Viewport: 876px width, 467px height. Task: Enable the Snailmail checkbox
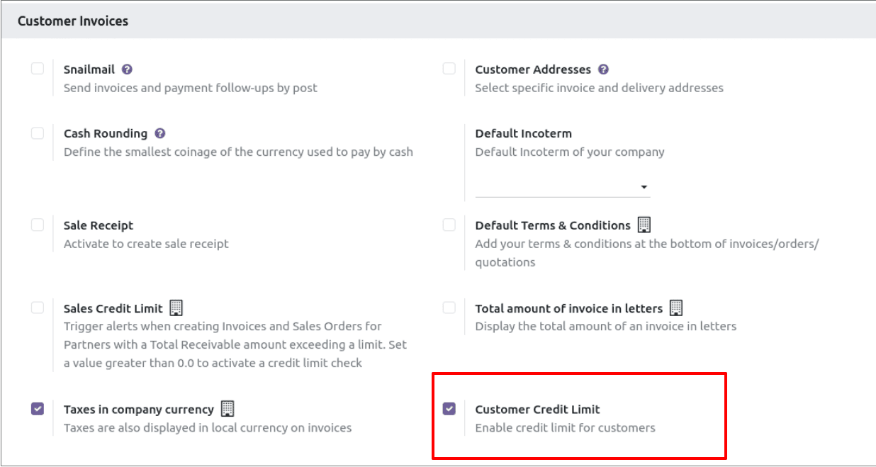[38, 69]
